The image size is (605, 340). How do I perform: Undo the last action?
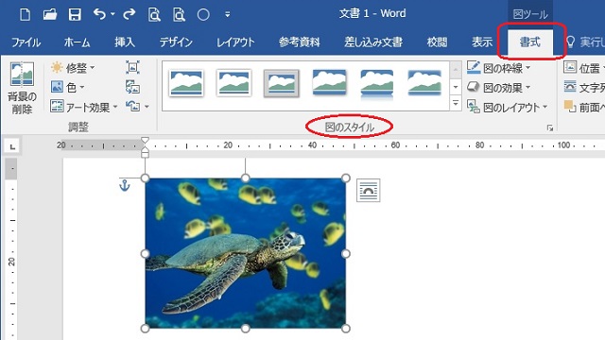[x=99, y=15]
